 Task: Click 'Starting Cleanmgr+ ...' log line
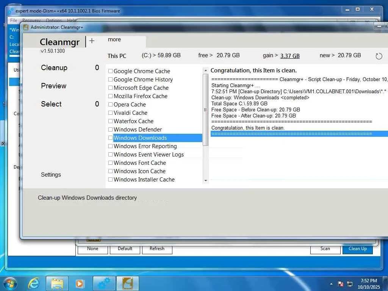[236, 85]
